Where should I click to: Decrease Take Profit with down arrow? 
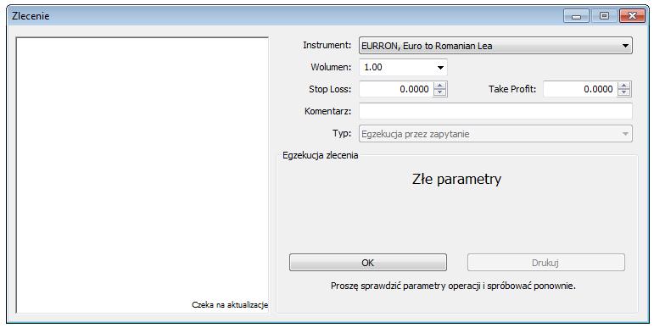623,92
